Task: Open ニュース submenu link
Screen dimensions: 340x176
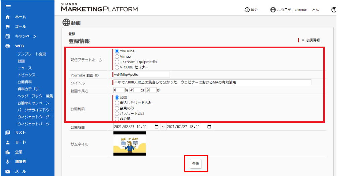Action: click(25, 68)
